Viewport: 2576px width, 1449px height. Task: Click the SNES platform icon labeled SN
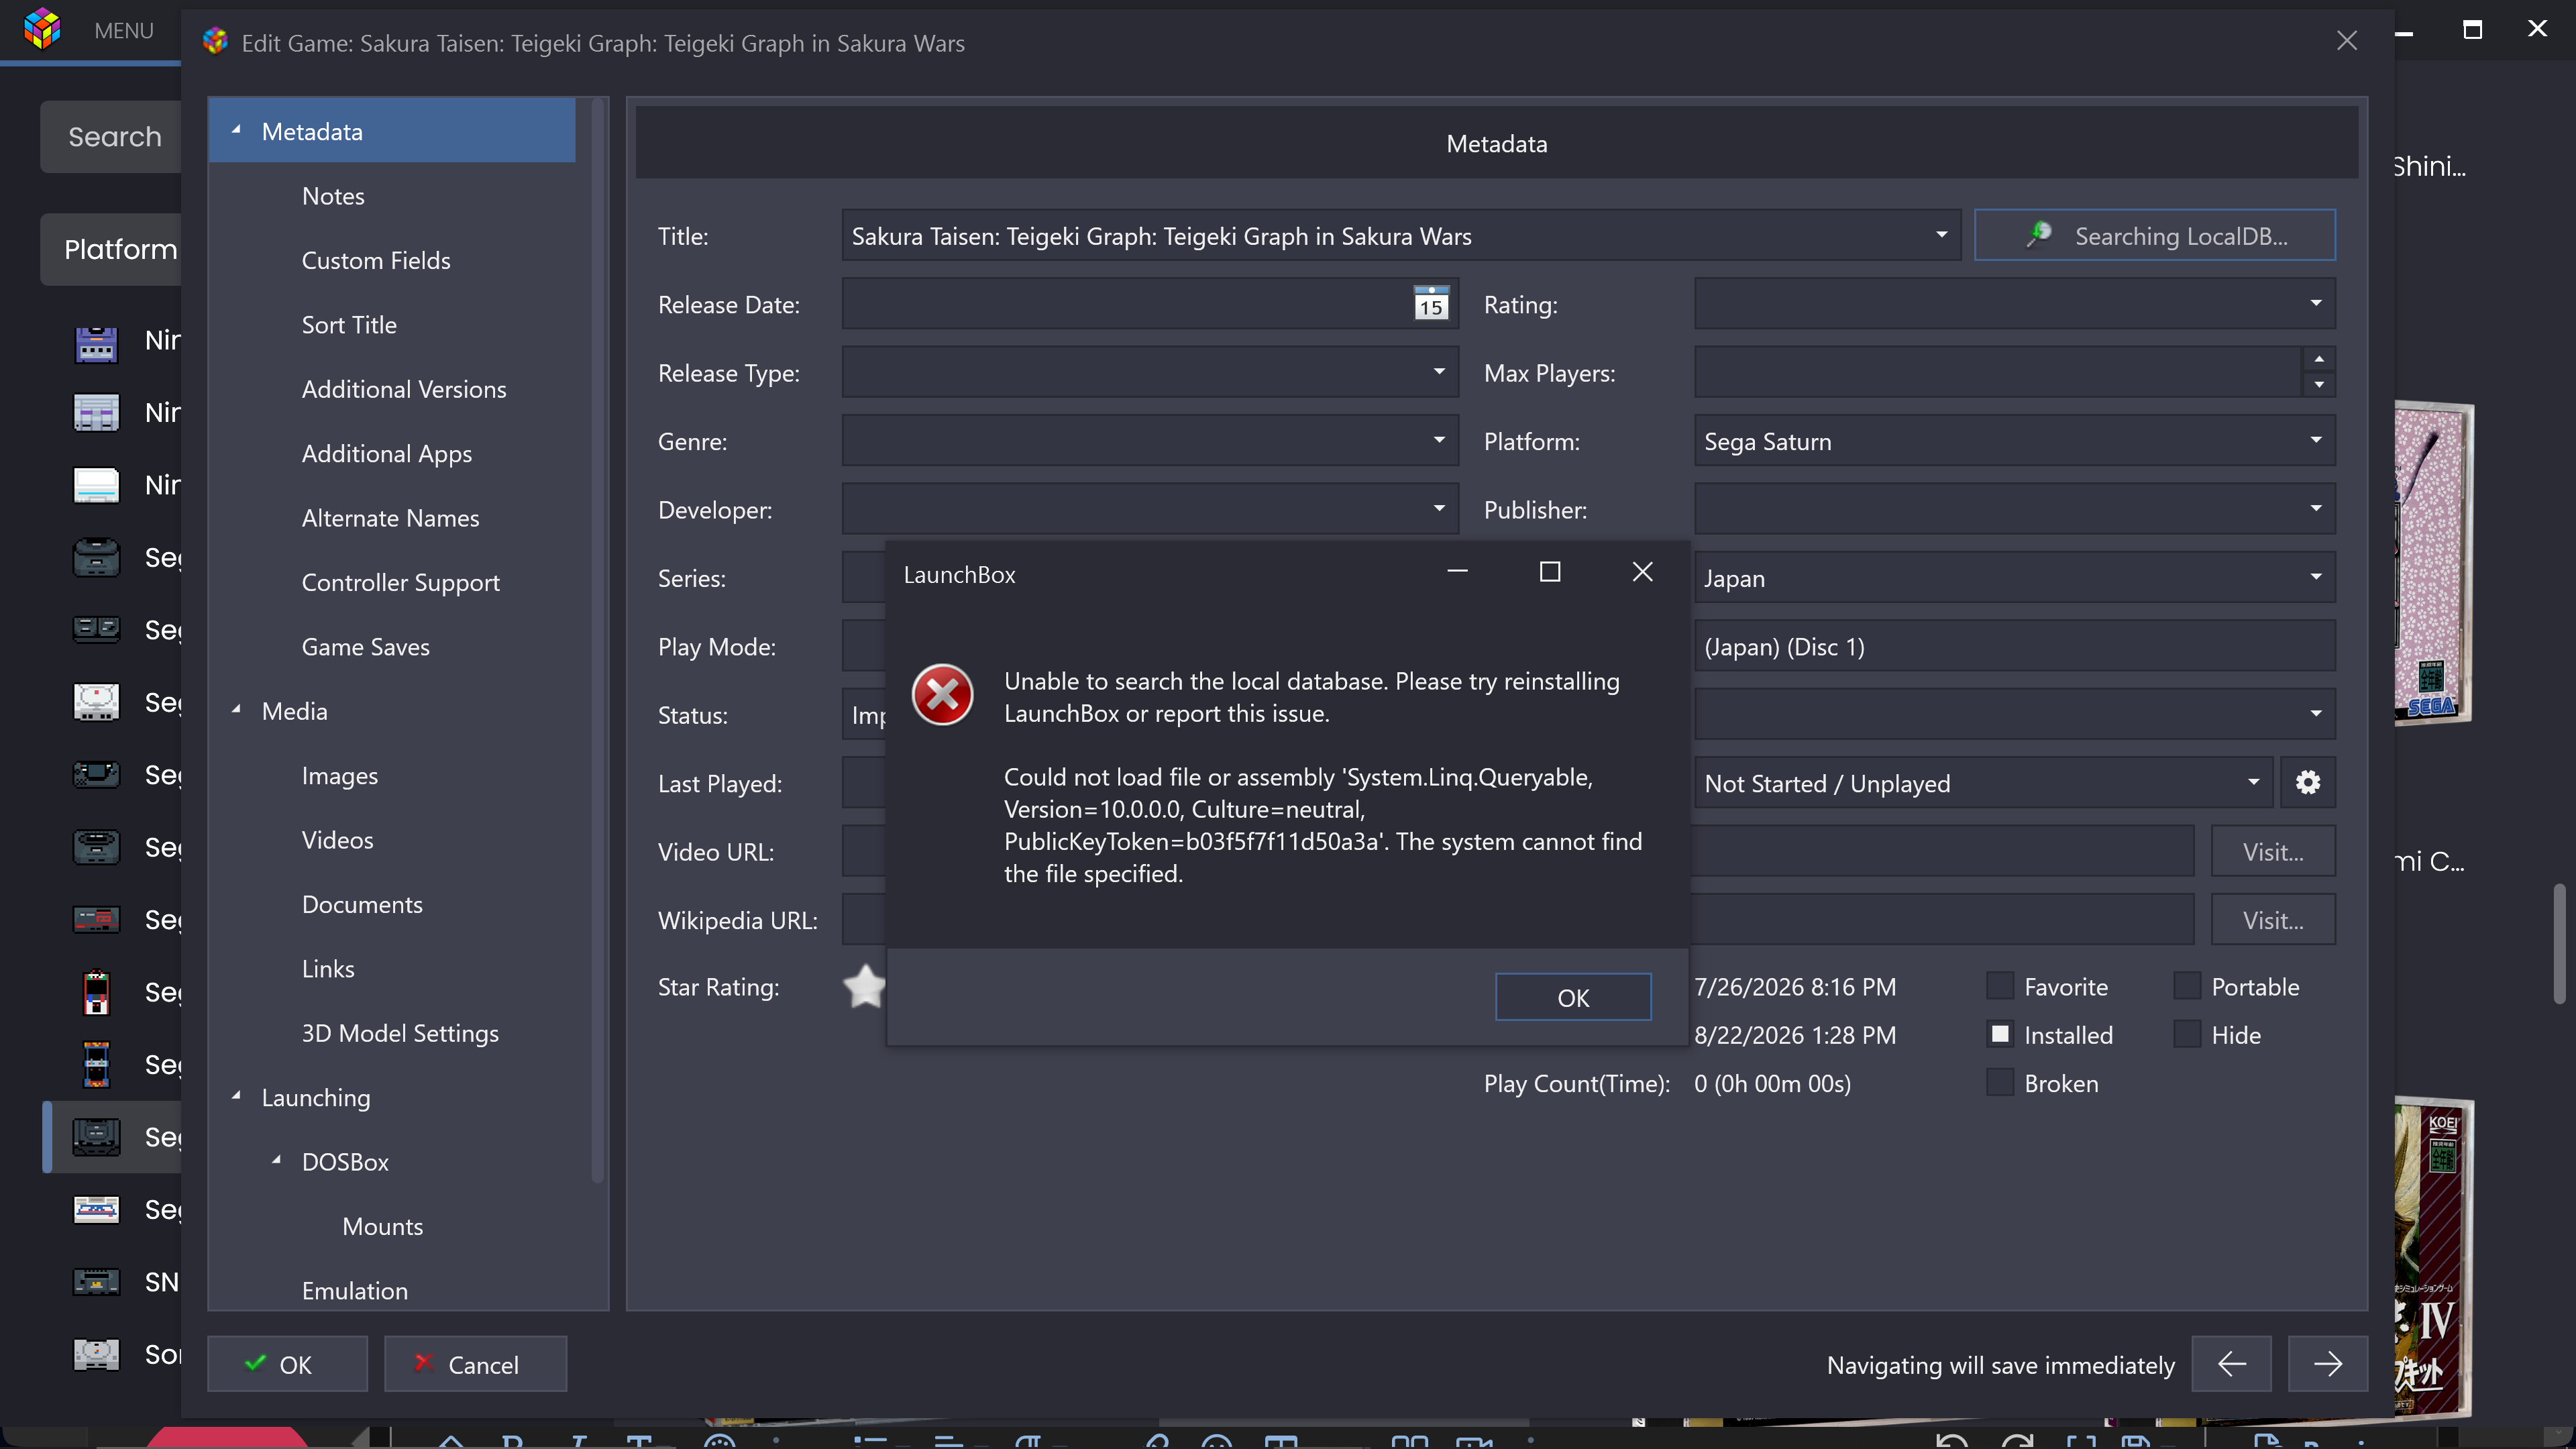point(96,1281)
